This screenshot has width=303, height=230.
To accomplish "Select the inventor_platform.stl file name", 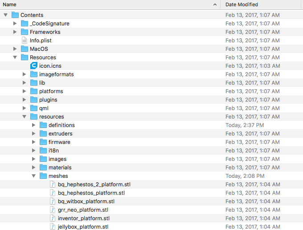I will pos(83,218).
